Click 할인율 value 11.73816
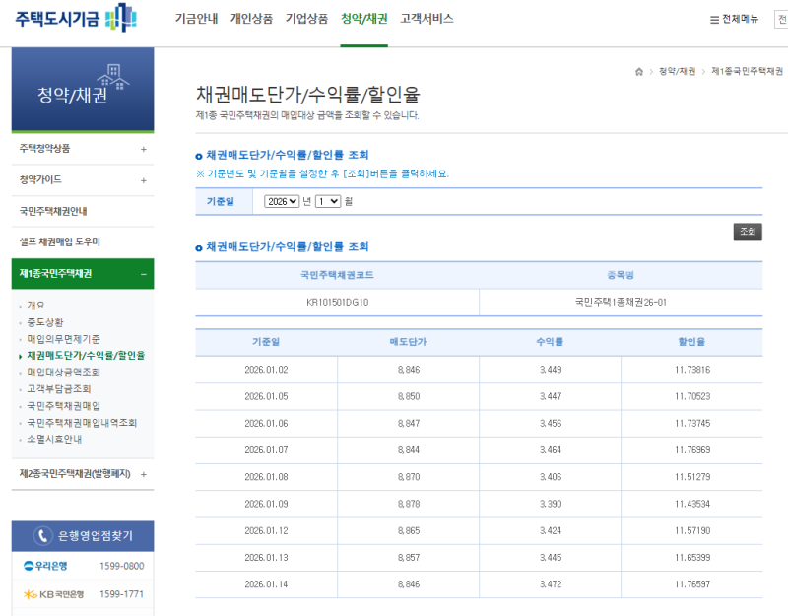The width and height of the screenshot is (788, 616). pos(692,370)
